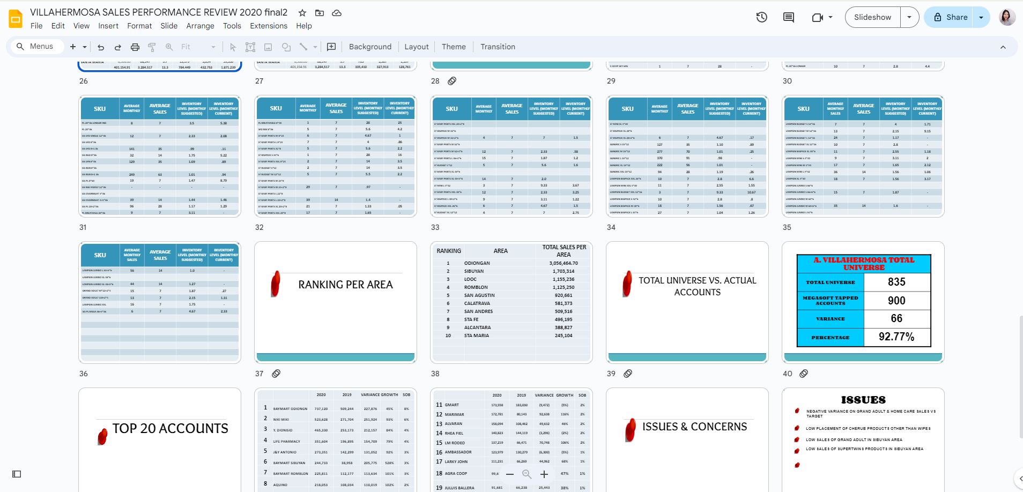Zoom out with the minus button

pyautogui.click(x=510, y=474)
